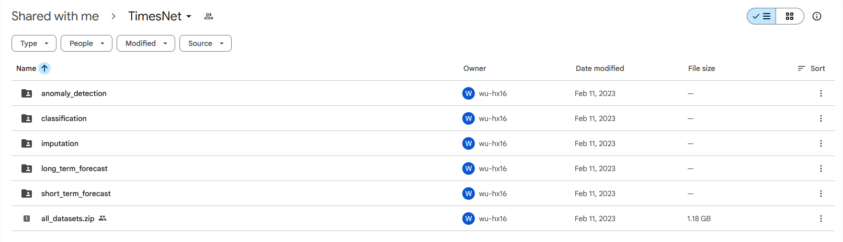The width and height of the screenshot is (843, 242).
Task: Open the short_term_forecast folder
Action: coord(76,193)
